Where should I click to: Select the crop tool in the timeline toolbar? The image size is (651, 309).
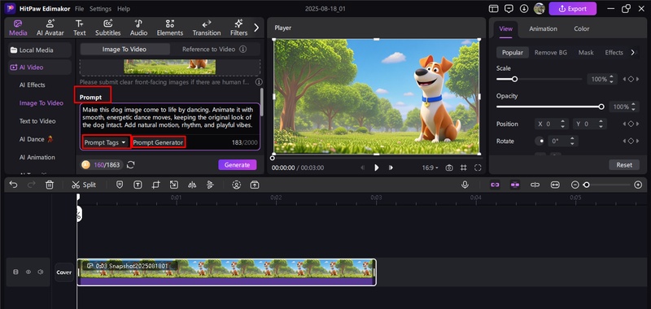point(155,185)
